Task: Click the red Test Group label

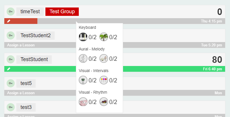Action: [62, 12]
